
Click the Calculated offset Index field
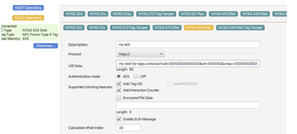pos(128,128)
